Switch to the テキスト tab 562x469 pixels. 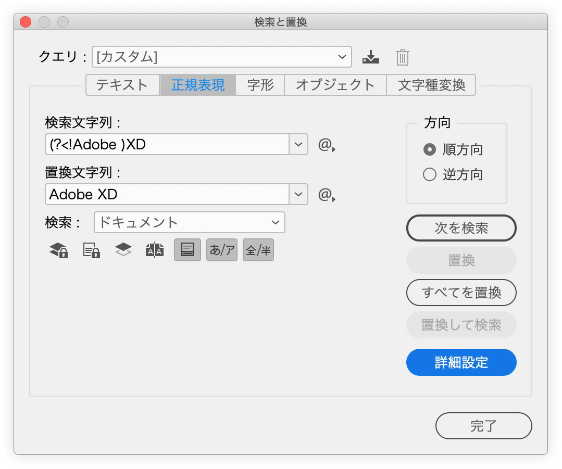coord(122,85)
